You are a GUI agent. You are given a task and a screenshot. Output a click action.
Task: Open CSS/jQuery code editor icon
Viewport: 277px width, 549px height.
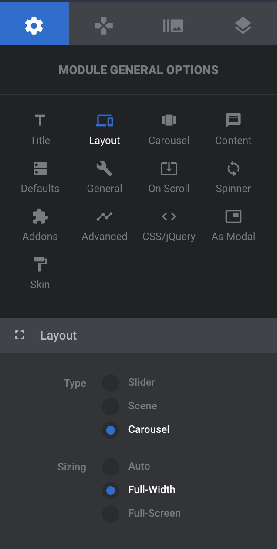pos(169,216)
